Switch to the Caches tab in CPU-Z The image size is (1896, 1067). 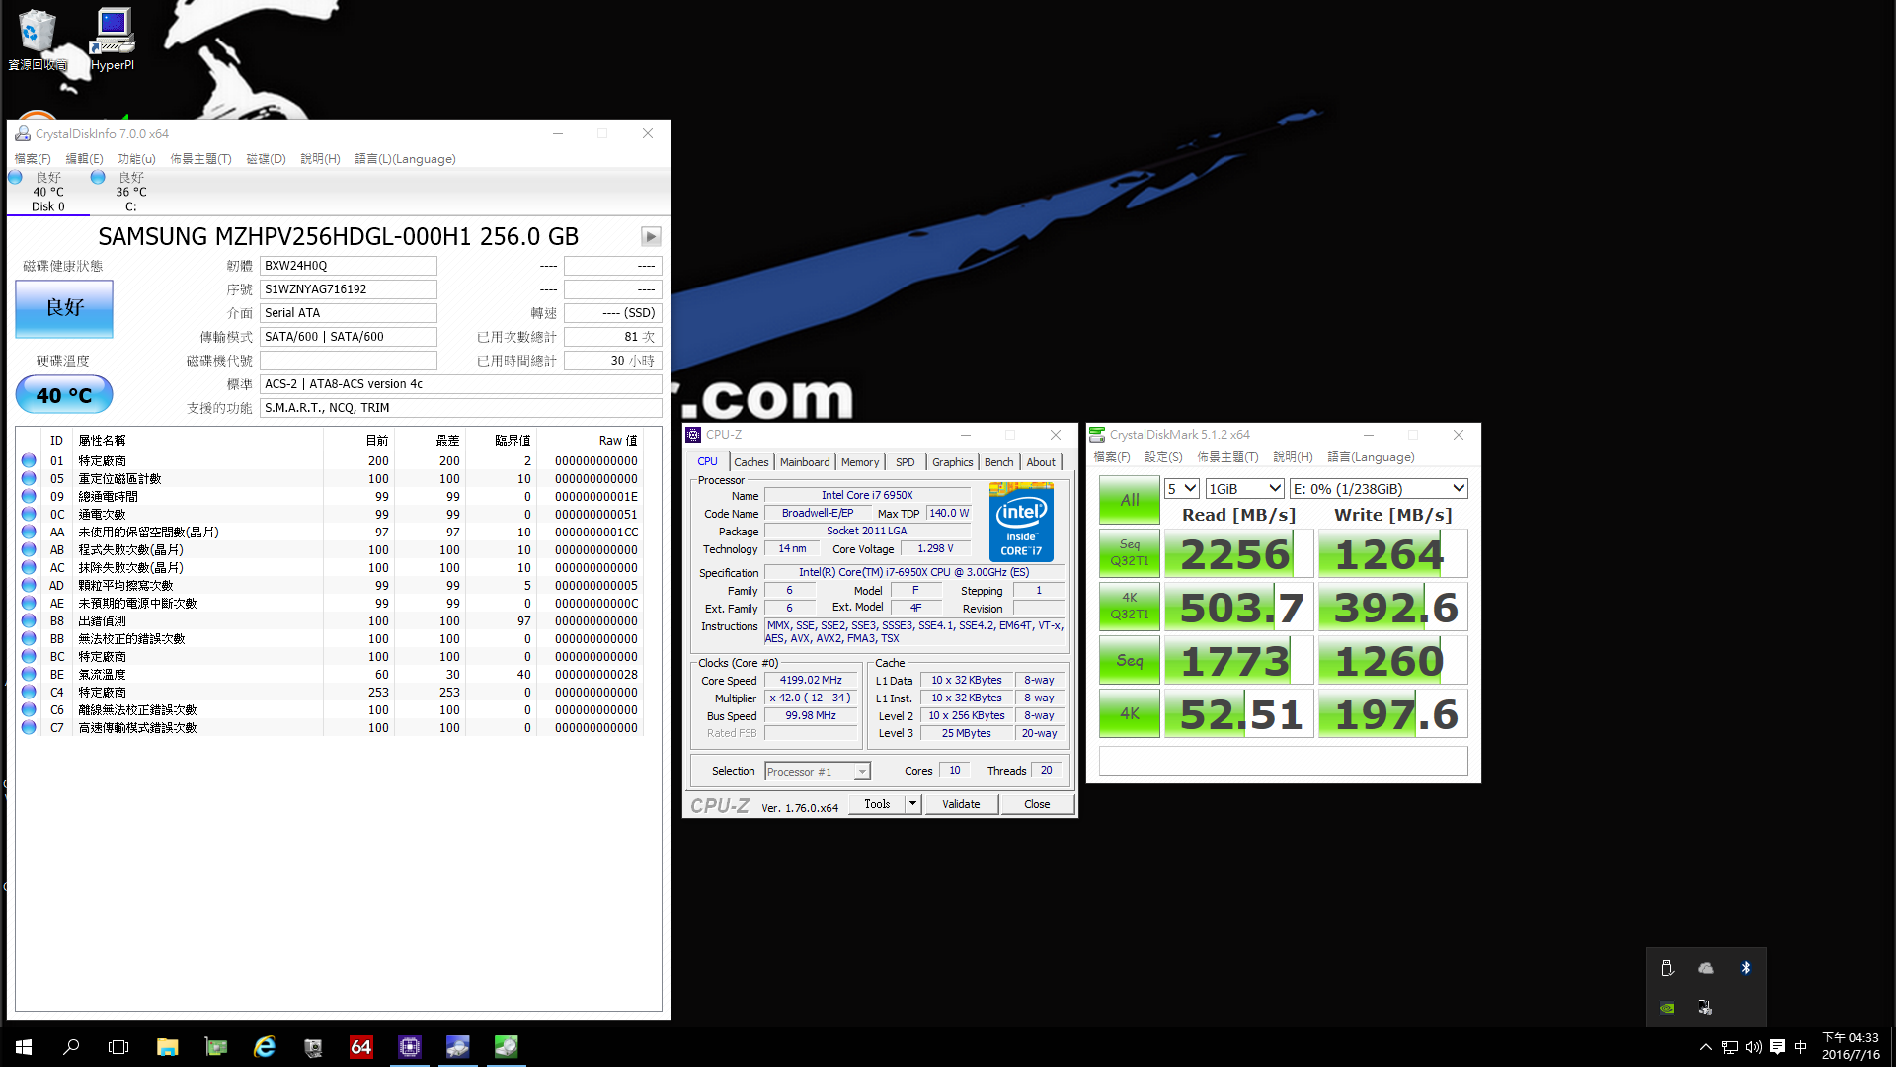coord(750,462)
